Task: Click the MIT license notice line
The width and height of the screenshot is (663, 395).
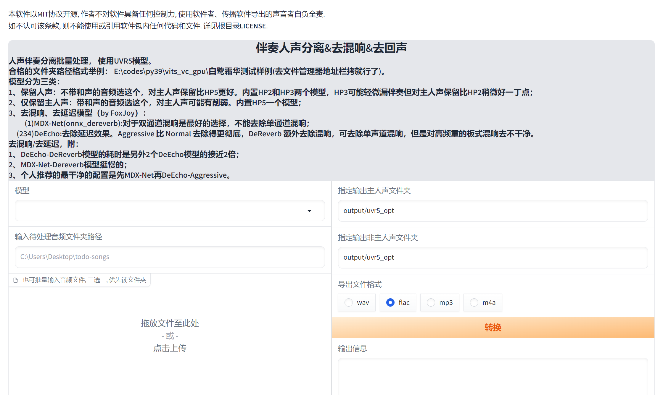Action: [x=167, y=14]
